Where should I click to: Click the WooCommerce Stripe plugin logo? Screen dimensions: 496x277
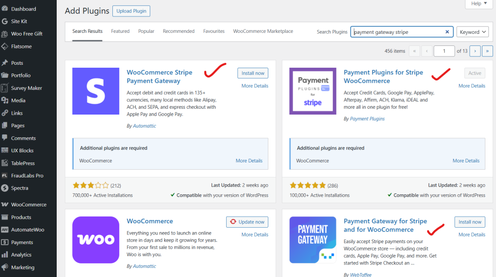95,91
